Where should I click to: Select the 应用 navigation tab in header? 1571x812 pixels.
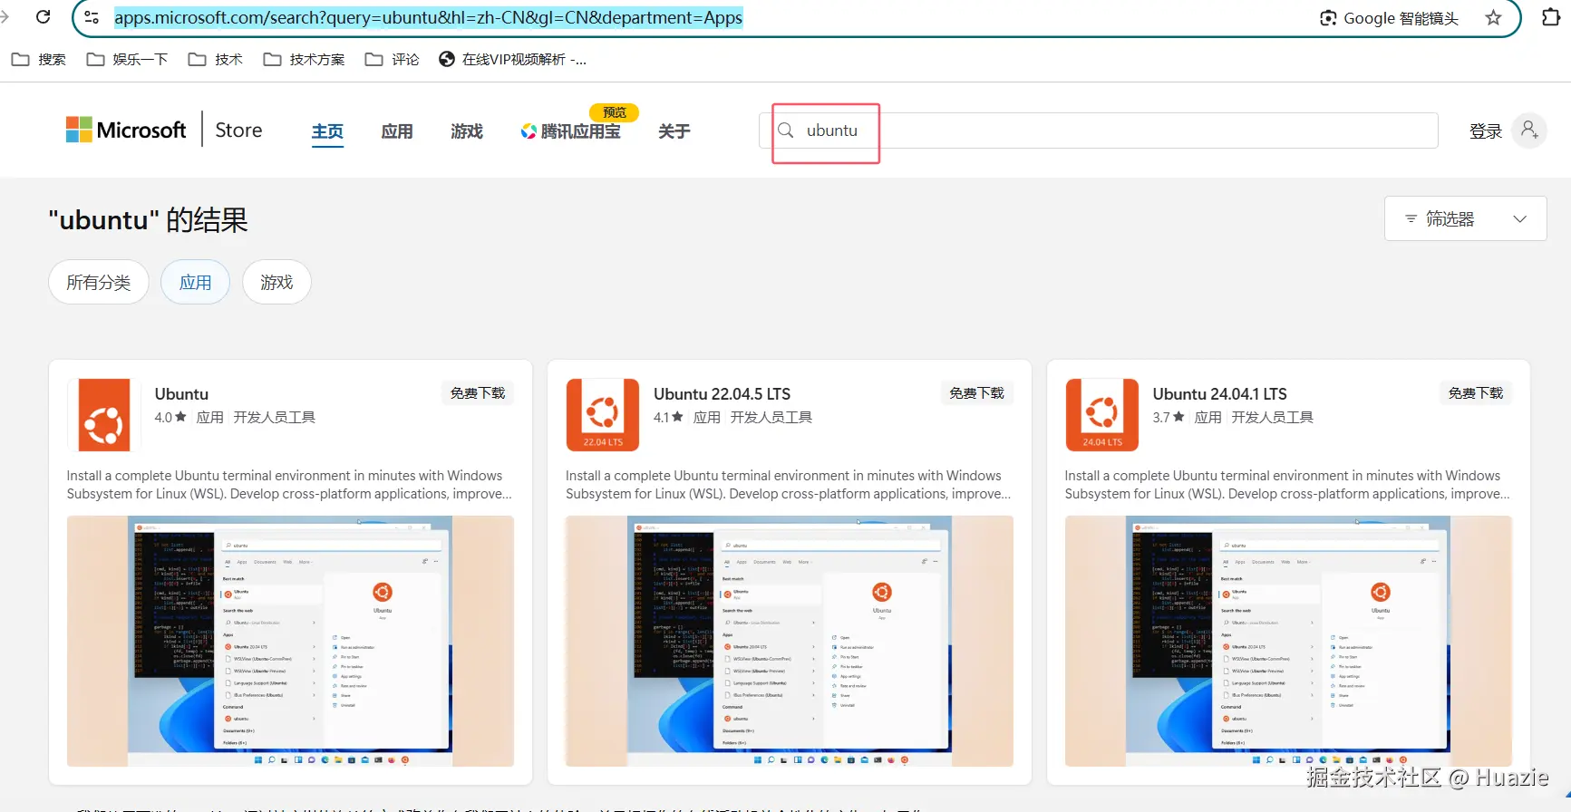397,131
